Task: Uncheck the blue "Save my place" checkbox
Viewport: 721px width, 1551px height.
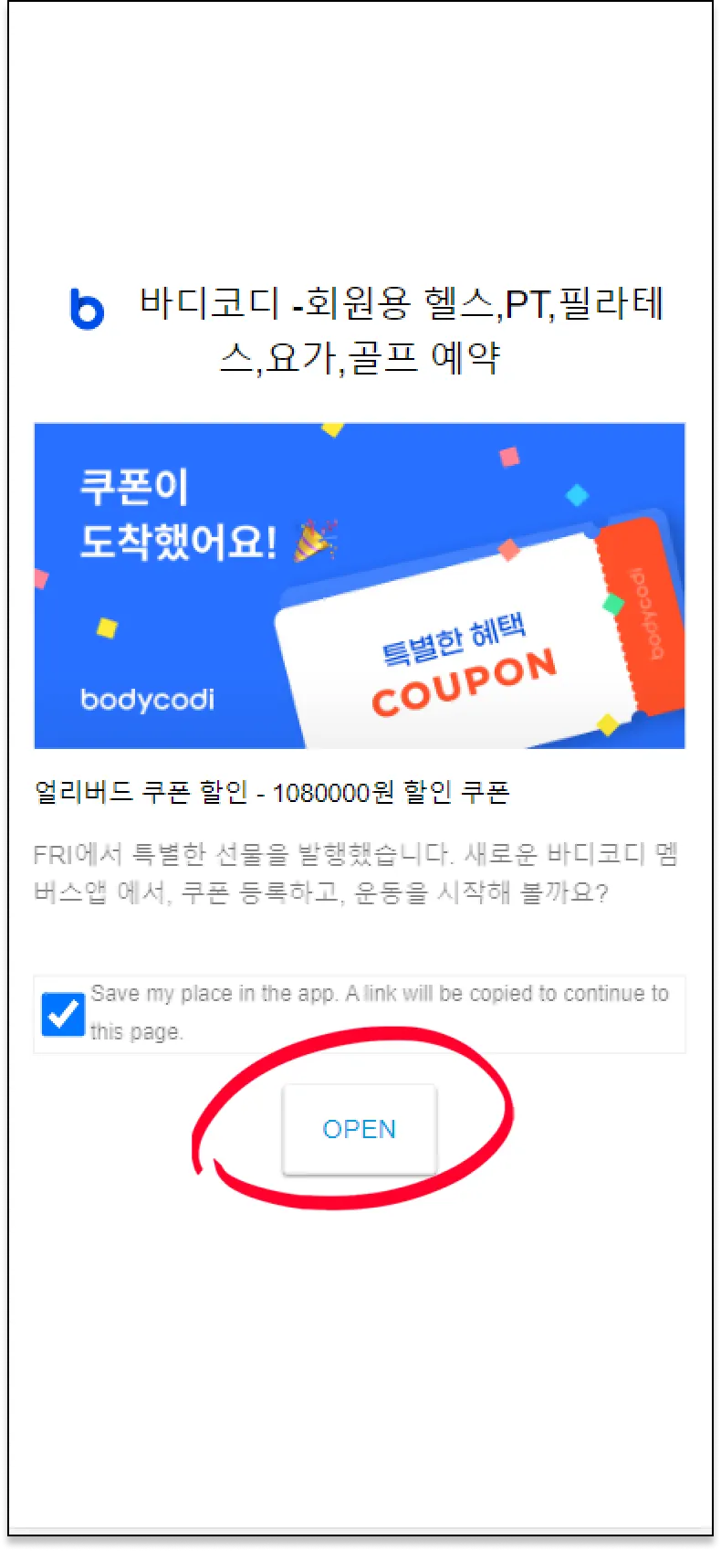Action: pyautogui.click(x=63, y=1014)
